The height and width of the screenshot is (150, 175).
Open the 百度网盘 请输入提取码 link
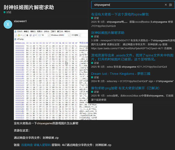[x=36, y=145]
